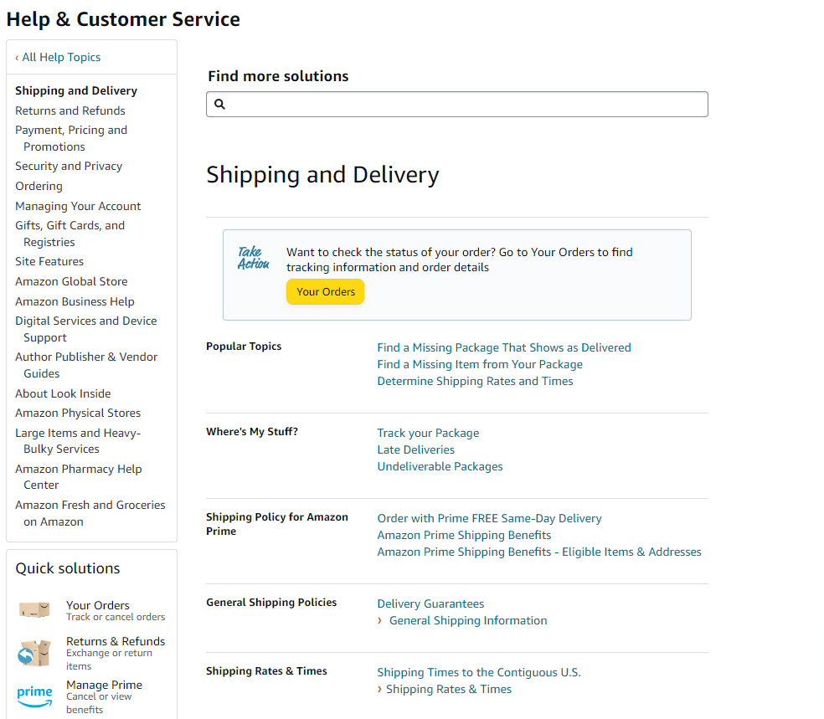This screenshot has height=719, width=824.
Task: Click the Manage Prime logo icon
Action: pyautogui.click(x=35, y=696)
